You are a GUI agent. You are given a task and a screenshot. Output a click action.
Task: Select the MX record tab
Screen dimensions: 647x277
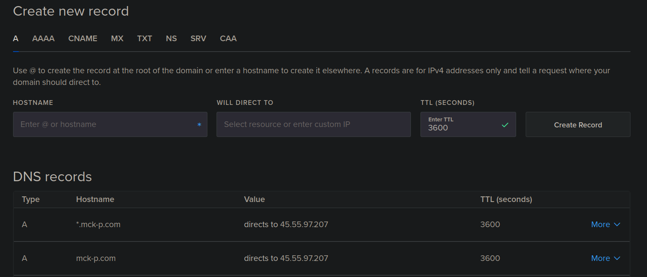point(117,39)
